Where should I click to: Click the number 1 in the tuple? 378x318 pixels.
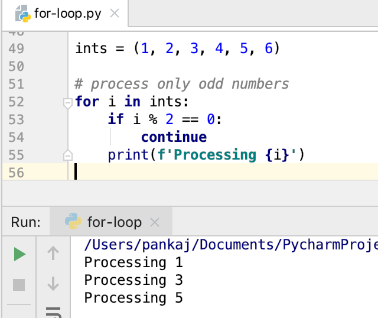coord(145,48)
